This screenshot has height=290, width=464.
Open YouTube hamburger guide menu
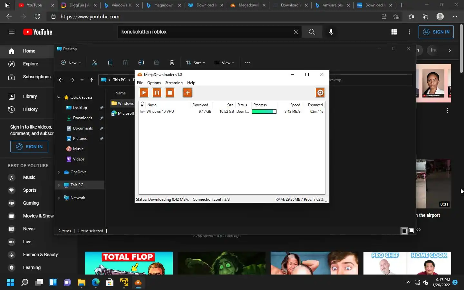[12, 32]
